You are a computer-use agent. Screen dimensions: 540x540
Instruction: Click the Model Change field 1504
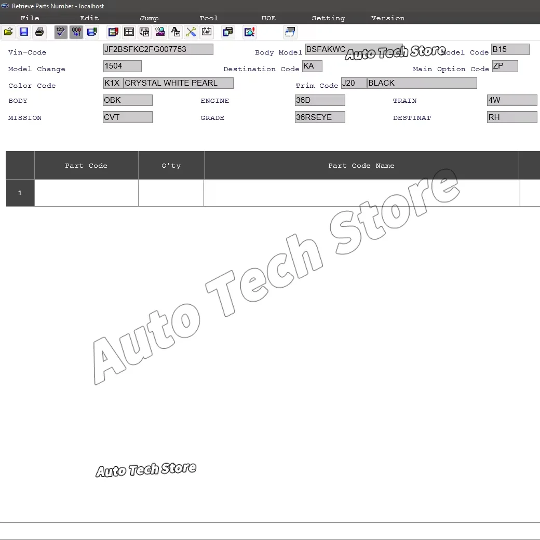(122, 66)
